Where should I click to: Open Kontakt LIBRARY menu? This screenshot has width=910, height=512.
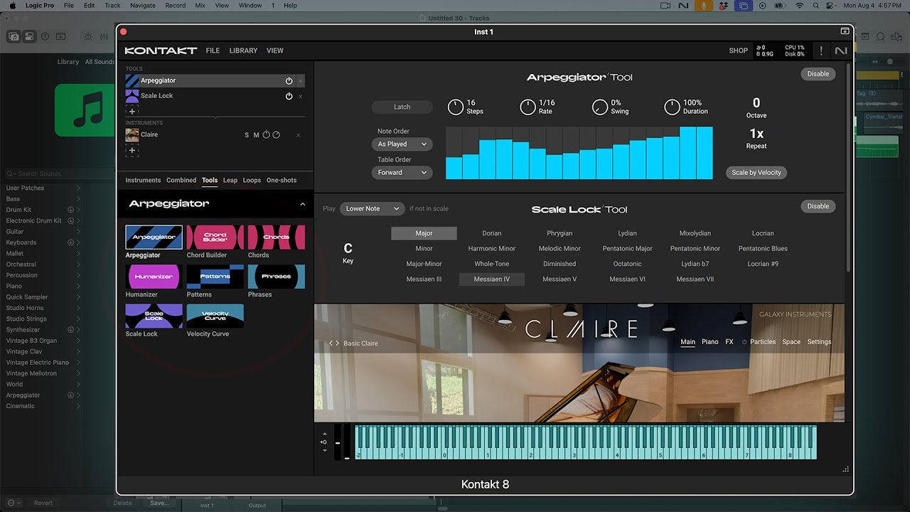tap(243, 51)
